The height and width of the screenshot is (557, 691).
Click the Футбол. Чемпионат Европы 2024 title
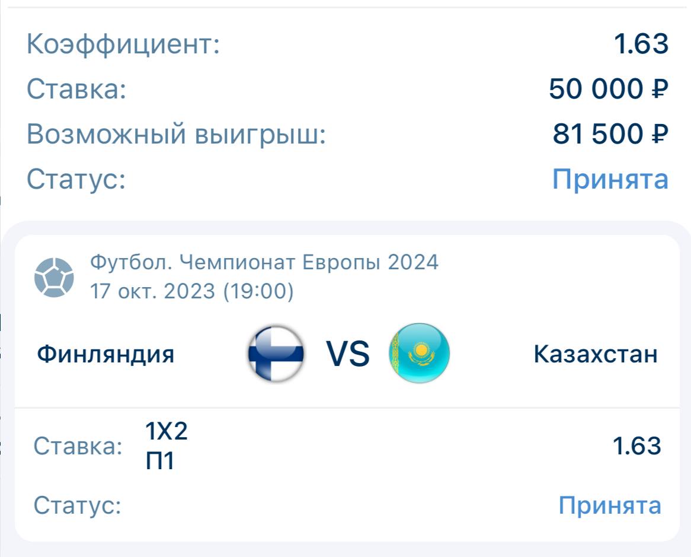pos(264,262)
